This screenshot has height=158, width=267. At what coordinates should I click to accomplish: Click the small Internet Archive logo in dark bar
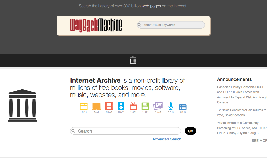133,60
